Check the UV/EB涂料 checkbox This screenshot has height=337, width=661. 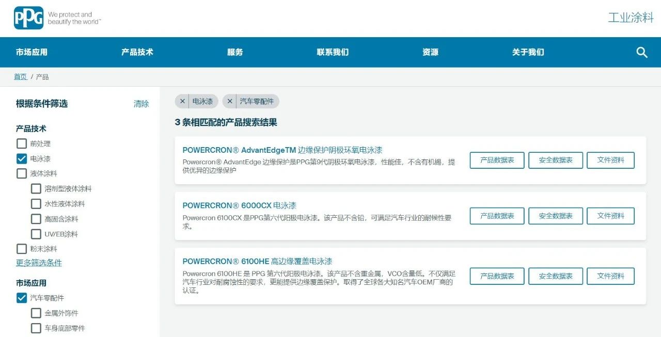coord(36,234)
